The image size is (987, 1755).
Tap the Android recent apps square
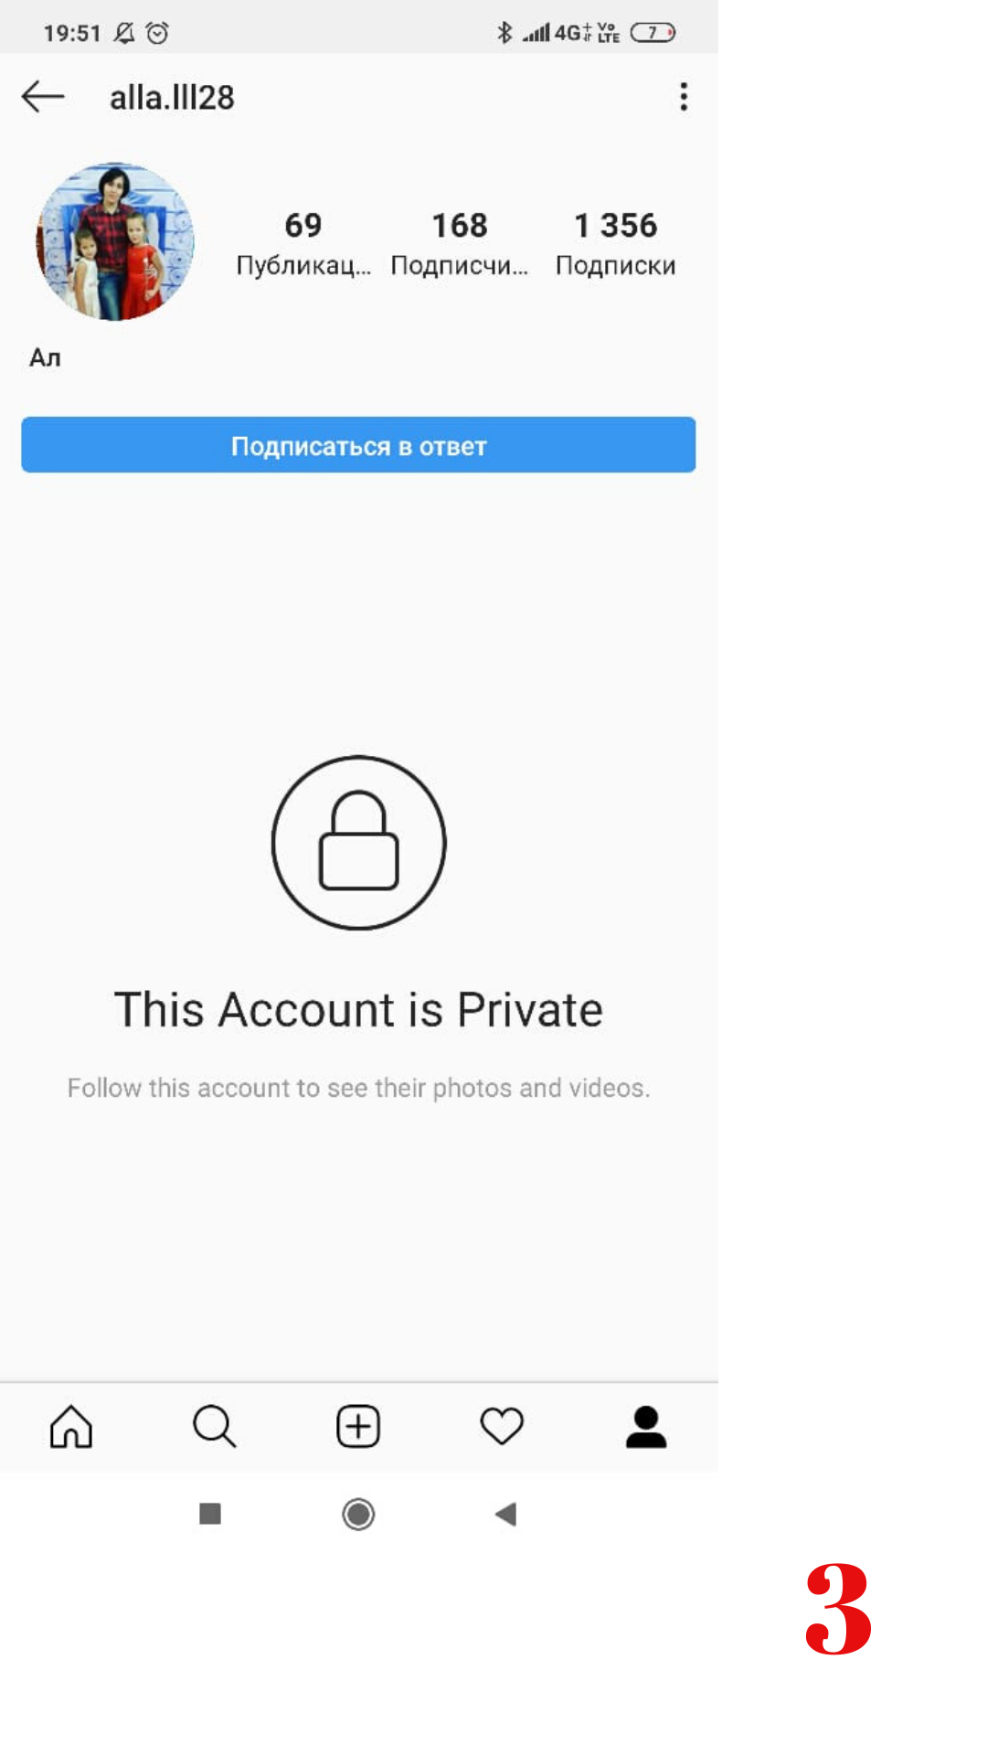point(210,1515)
